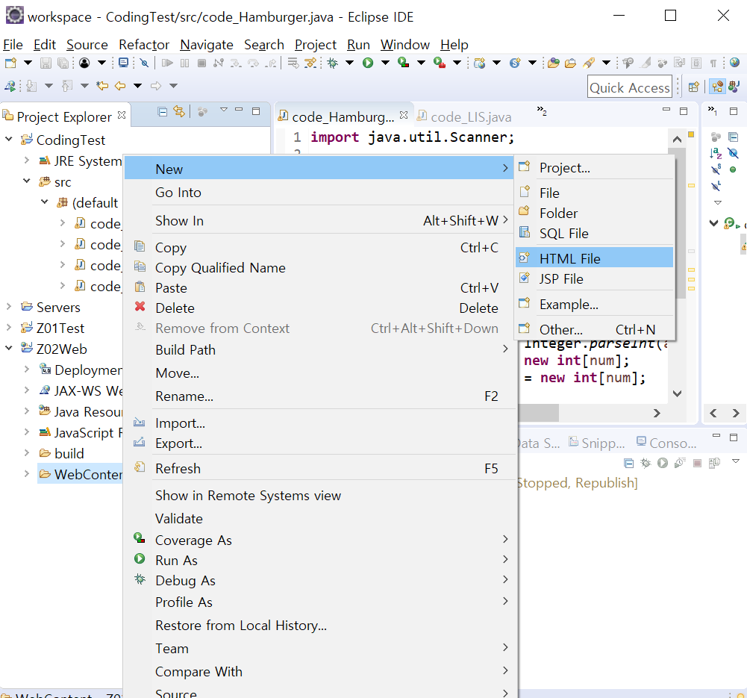Image resolution: width=747 pixels, height=698 pixels.
Task: Select SQL File in New submenu
Action: coord(594,234)
